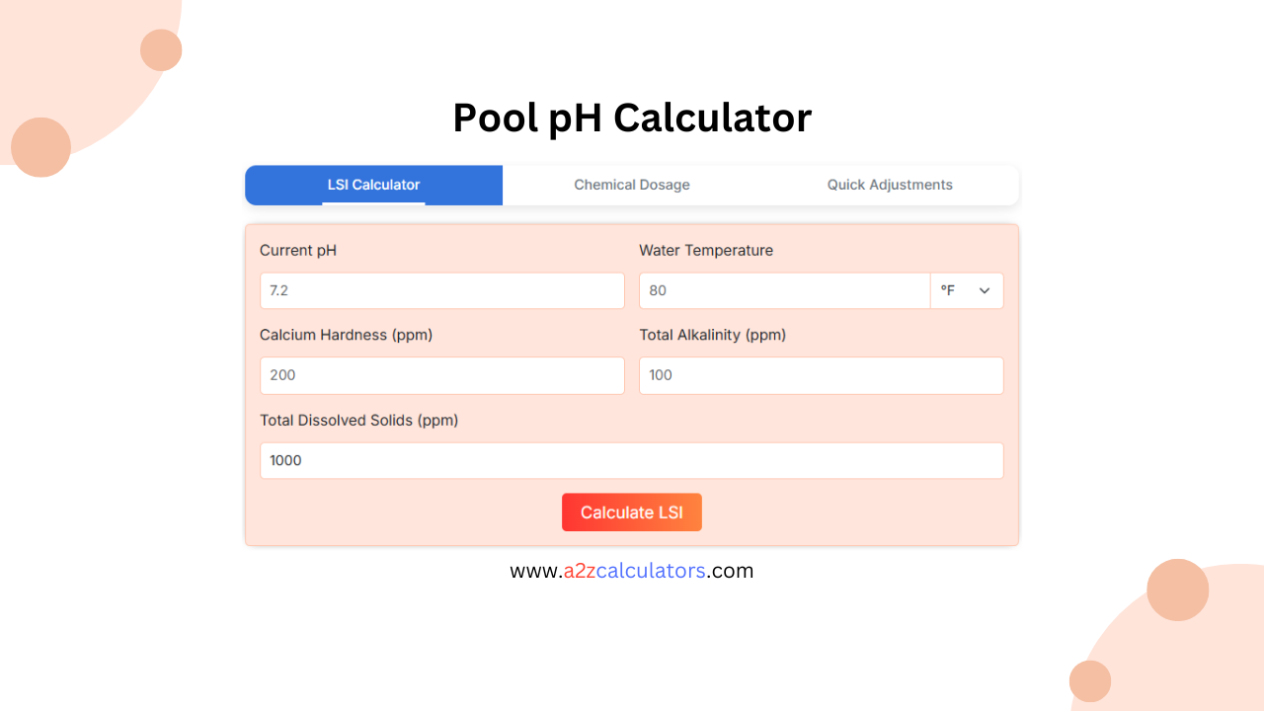Screen dimensions: 1264x711
Task: Select the value 7.2 in pH field
Action: (x=276, y=290)
